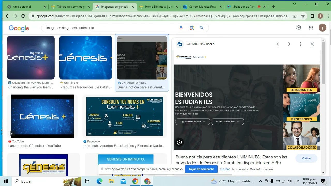This screenshot has width=331, height=186.
Task: Open notification center on taskbar
Action: [x=323, y=181]
